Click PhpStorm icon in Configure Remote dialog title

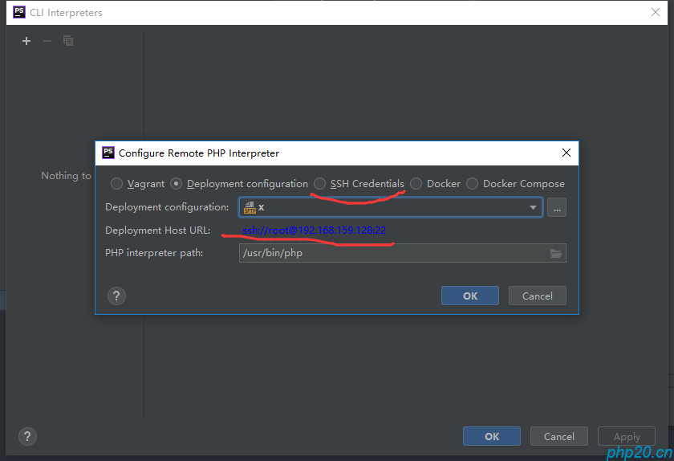click(108, 153)
